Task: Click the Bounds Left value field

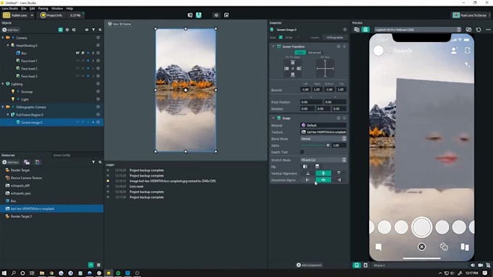Action: [x=305, y=90]
